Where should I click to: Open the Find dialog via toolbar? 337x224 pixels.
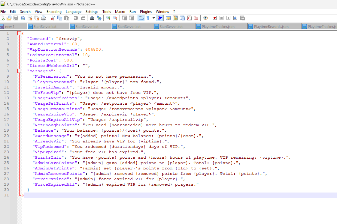[x=92, y=18]
